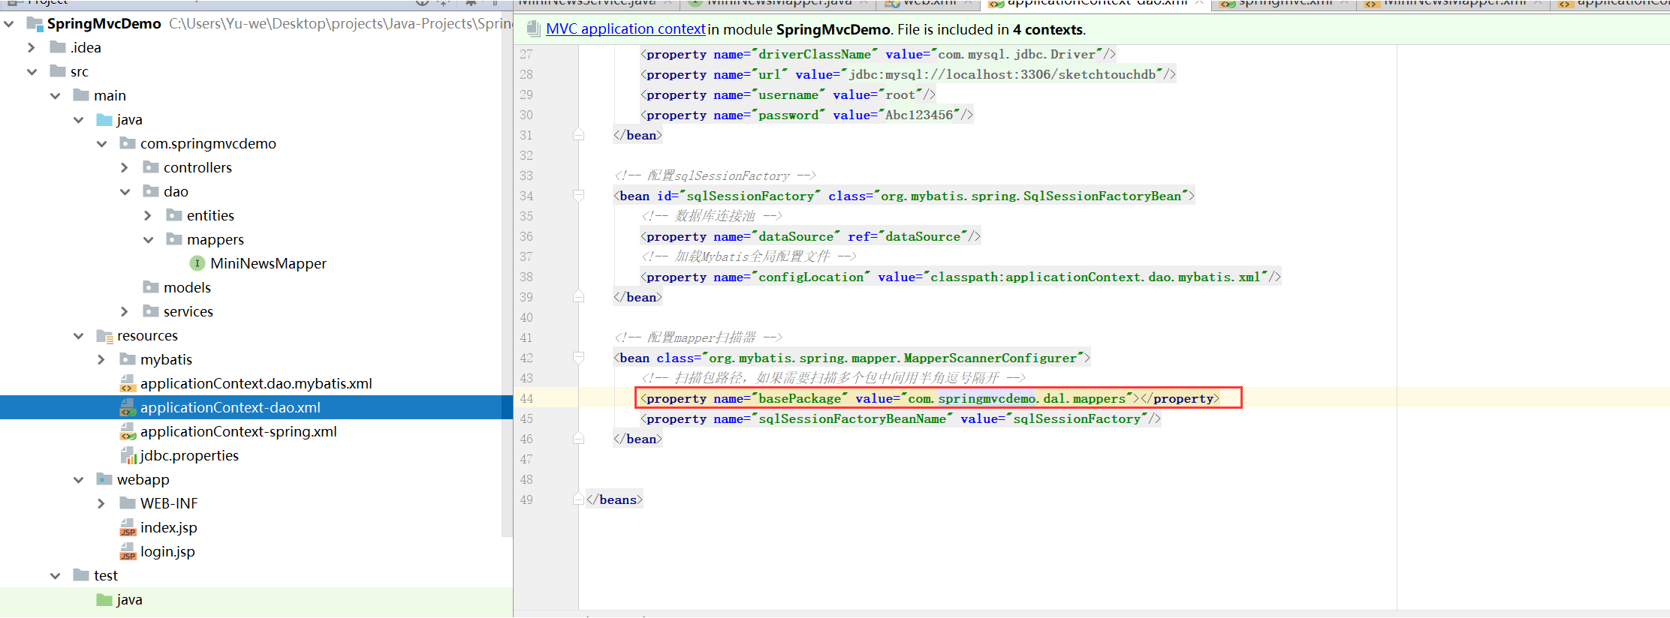Click the resources folder icon

[x=104, y=335]
